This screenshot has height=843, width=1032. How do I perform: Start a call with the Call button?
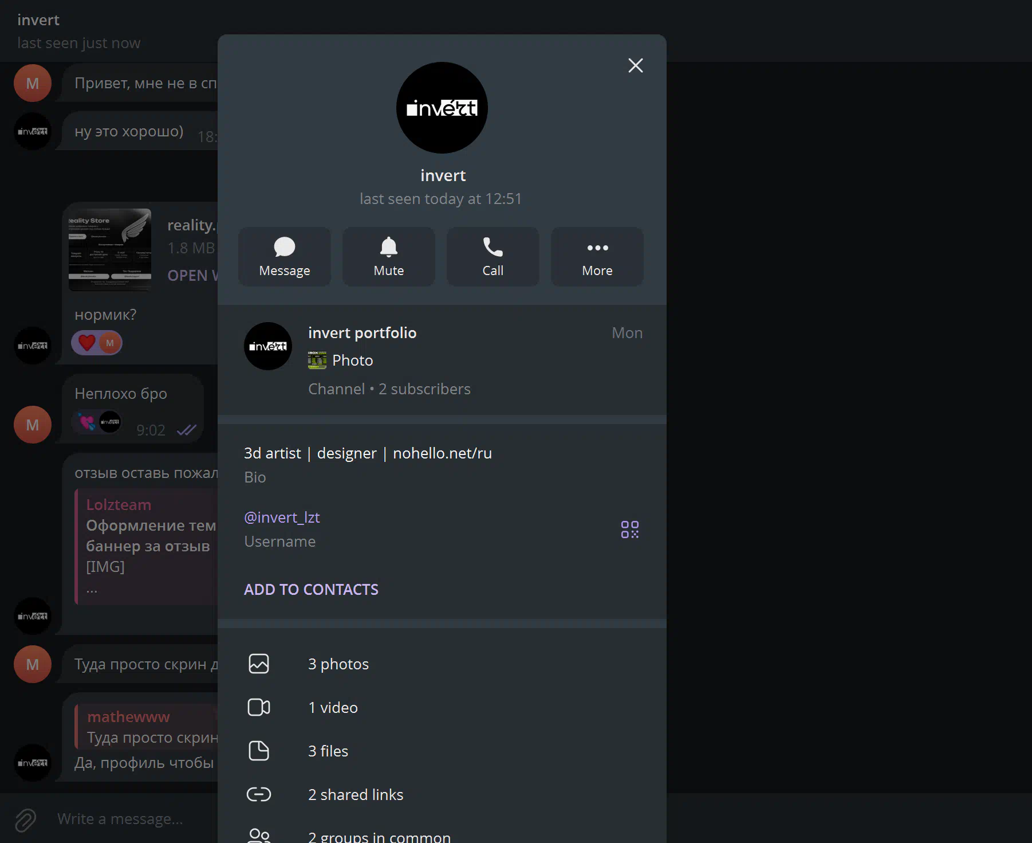[x=493, y=257]
